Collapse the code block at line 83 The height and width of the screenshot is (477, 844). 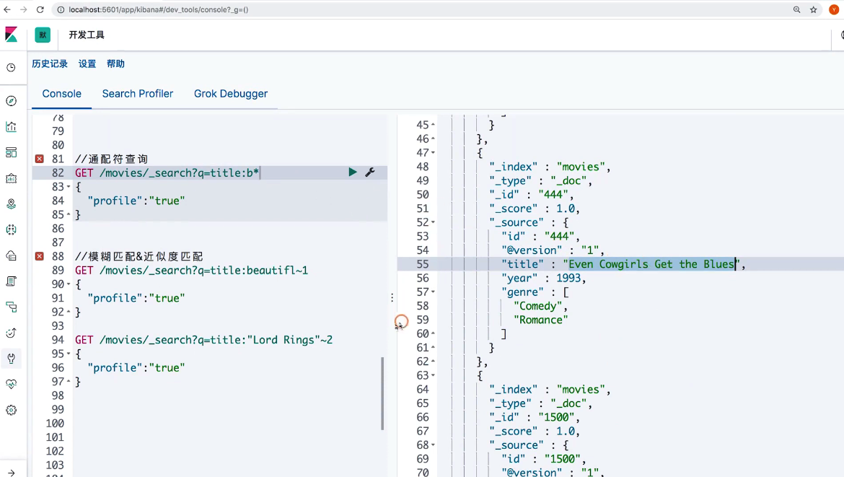[69, 187]
